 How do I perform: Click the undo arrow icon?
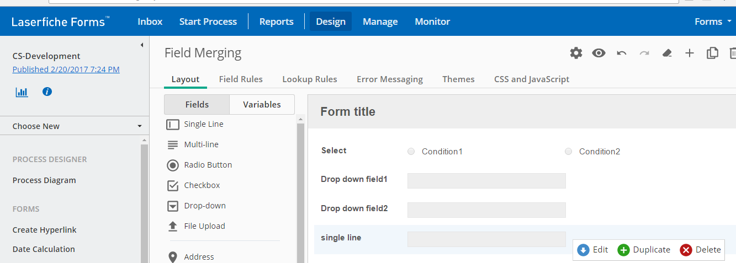click(x=622, y=53)
